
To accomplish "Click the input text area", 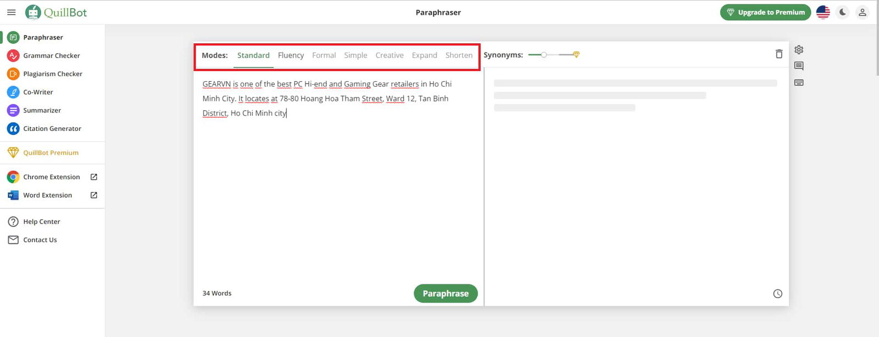I will click(x=338, y=175).
